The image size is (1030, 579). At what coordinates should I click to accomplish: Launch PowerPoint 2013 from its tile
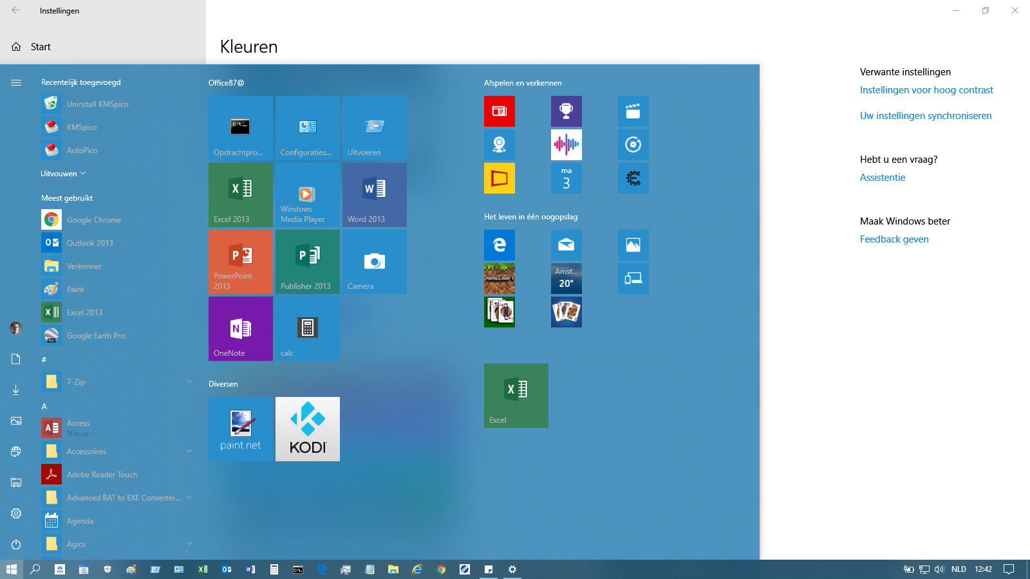tap(241, 262)
